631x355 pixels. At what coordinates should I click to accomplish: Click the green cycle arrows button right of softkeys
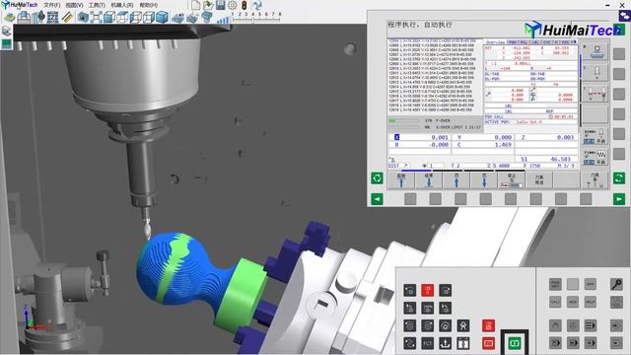click(x=619, y=177)
